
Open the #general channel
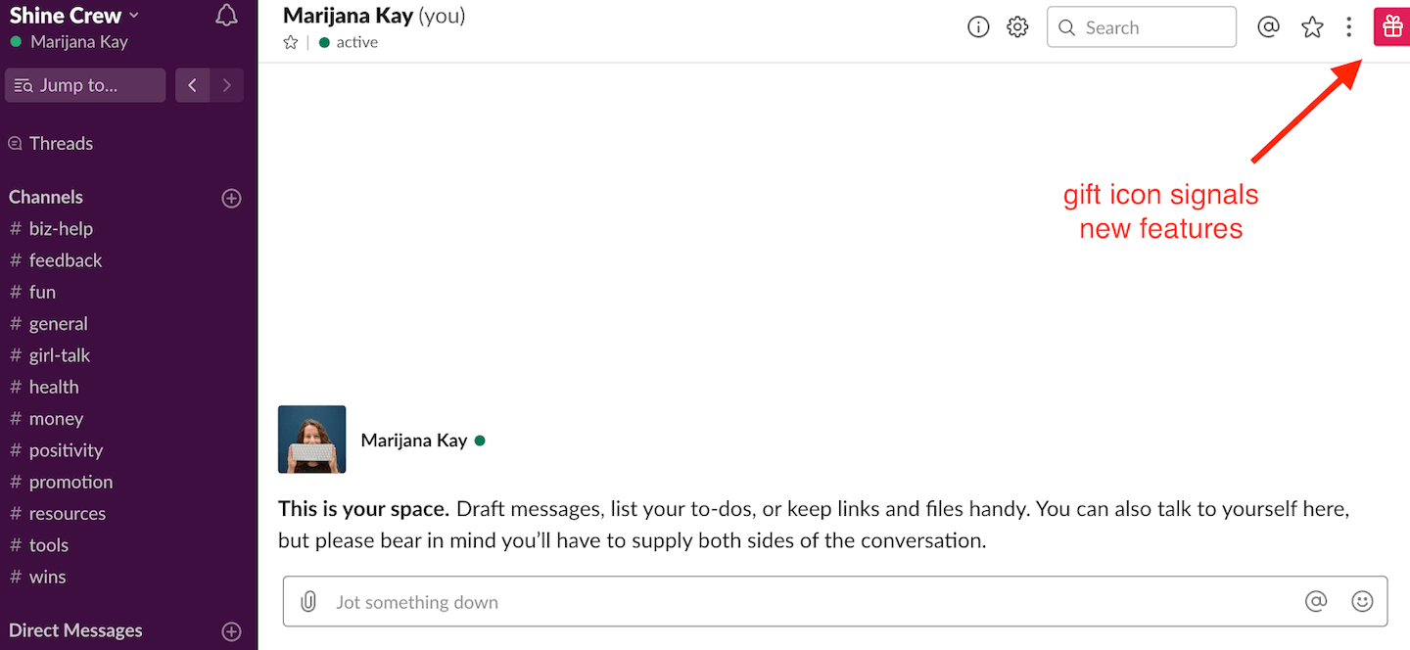pos(58,324)
